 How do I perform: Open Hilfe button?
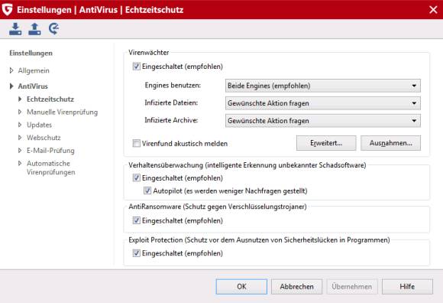(x=407, y=287)
